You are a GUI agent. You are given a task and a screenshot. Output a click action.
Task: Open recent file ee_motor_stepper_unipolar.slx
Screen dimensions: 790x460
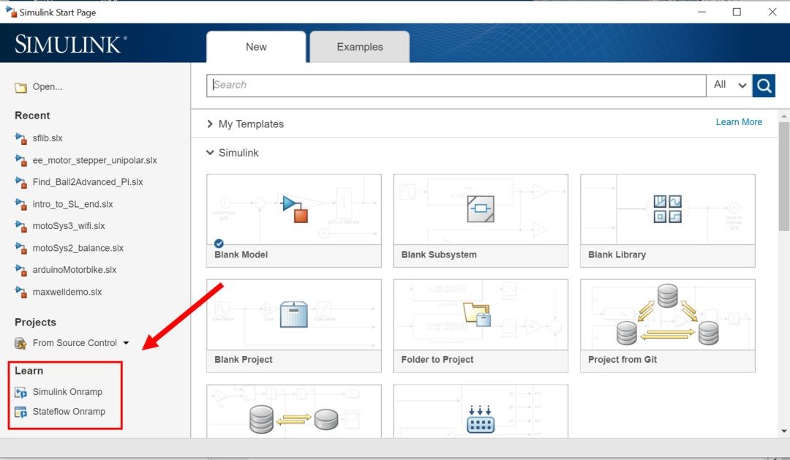click(x=94, y=160)
